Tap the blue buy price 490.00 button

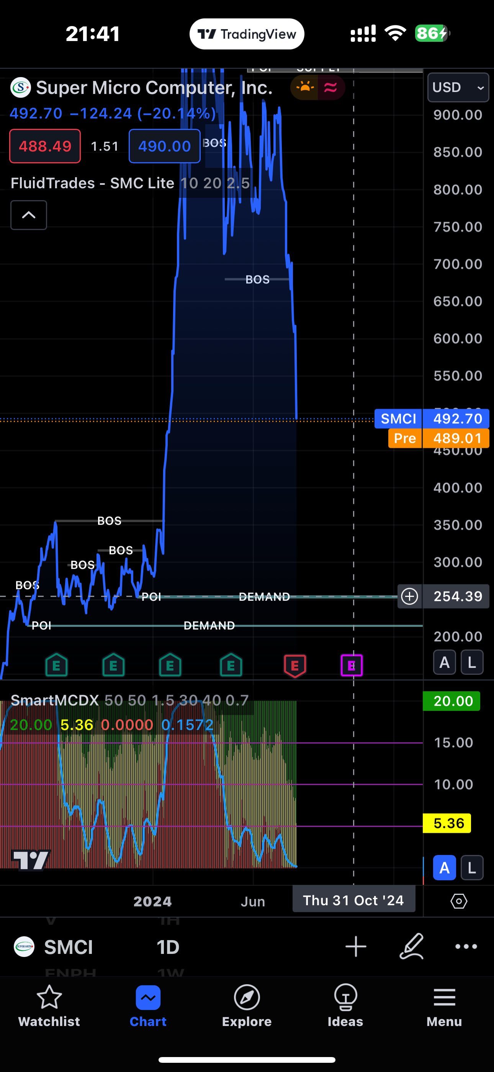point(164,146)
